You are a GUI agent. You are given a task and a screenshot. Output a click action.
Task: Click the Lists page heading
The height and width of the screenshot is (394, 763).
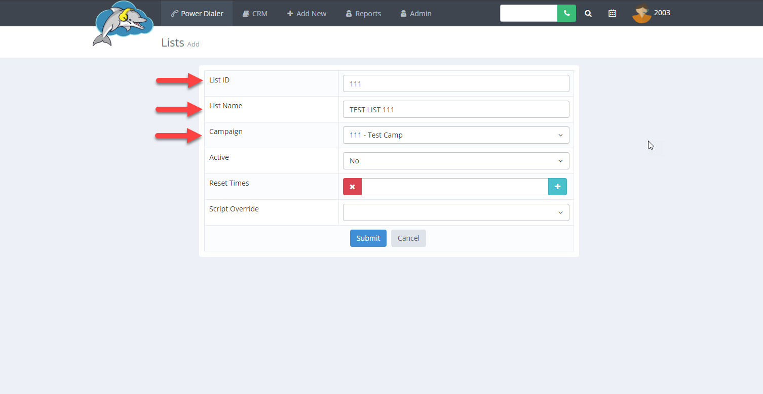tap(173, 42)
